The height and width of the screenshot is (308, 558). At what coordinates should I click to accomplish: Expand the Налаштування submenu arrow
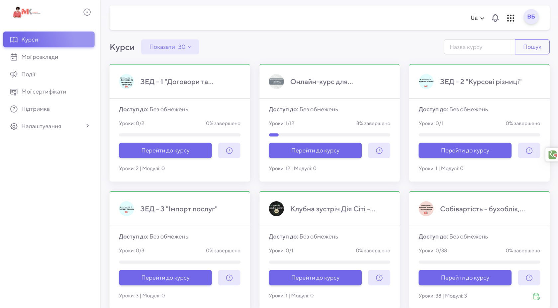tap(88, 126)
